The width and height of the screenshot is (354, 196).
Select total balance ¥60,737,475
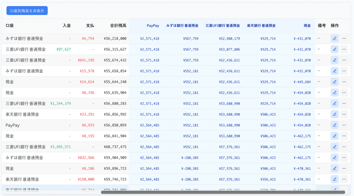(x=115, y=147)
